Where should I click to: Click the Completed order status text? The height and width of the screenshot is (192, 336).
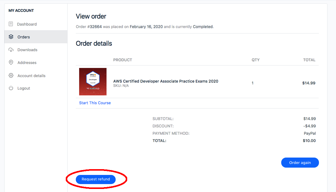203,27
